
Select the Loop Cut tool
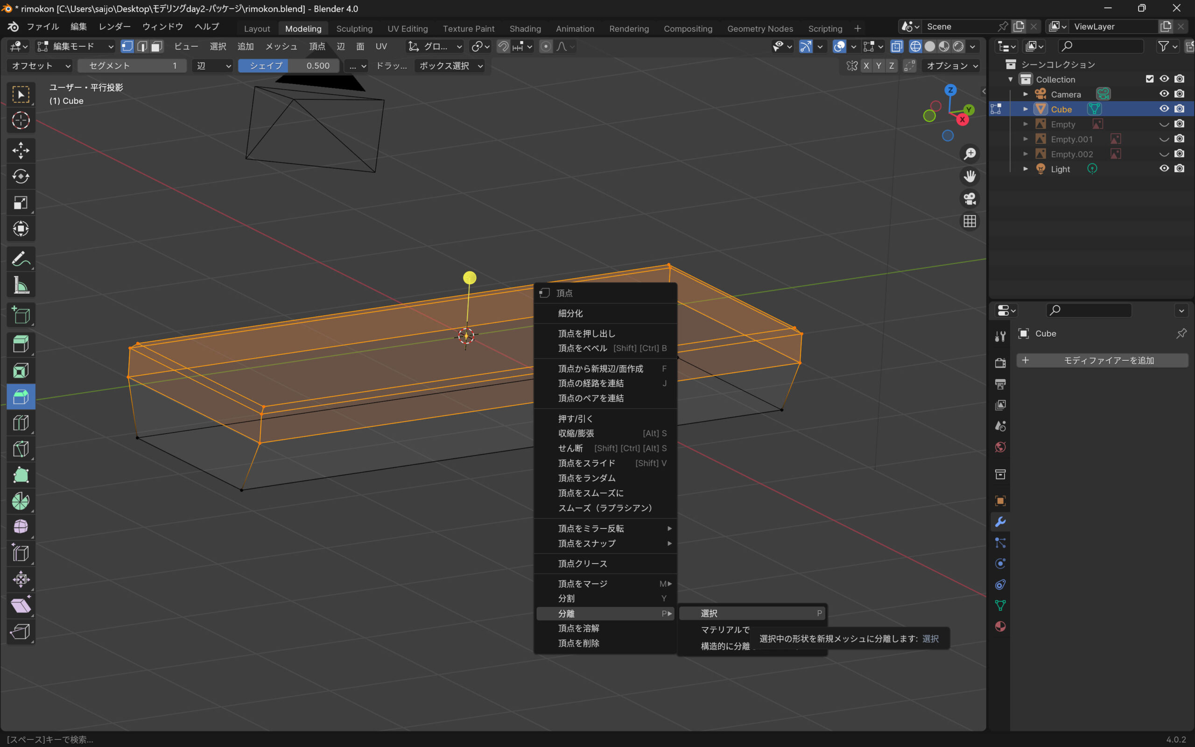click(21, 423)
